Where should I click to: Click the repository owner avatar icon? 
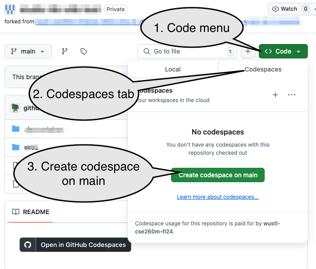[x=10, y=9]
